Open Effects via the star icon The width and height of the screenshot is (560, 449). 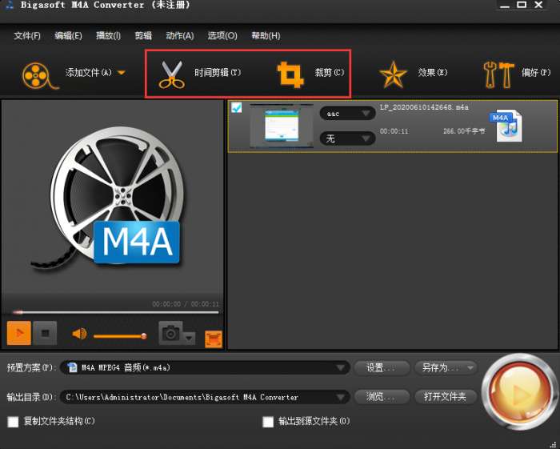[393, 74]
